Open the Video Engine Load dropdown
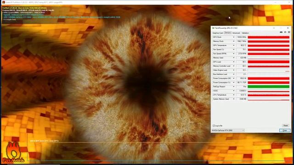This screenshot has width=294, height=165. coord(234,70)
